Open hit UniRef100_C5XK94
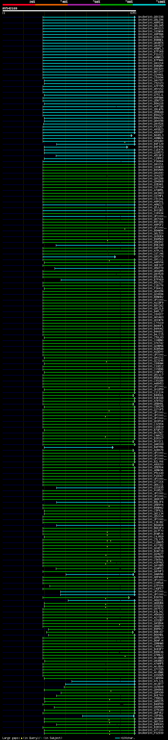The width and height of the screenshot is (168, 740). pyautogui.click(x=150, y=77)
